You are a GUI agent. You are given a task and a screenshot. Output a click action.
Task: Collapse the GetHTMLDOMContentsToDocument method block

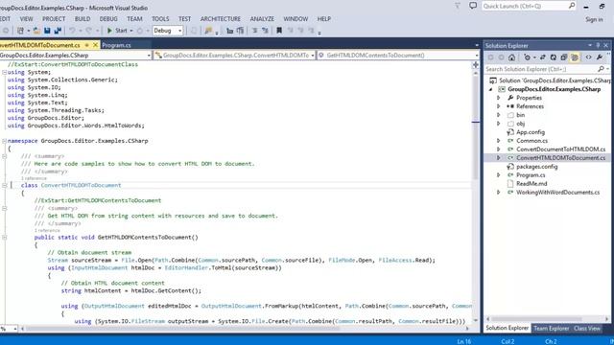click(4, 238)
